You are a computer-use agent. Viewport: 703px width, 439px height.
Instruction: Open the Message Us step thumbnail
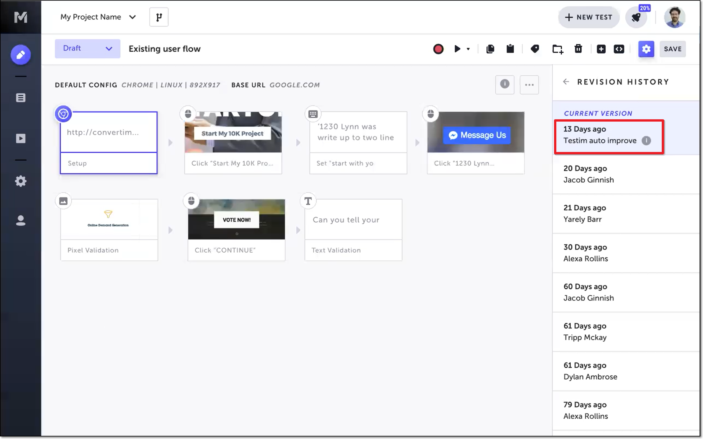(475, 133)
